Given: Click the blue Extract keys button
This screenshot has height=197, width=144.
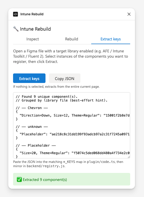Looking at the screenshot, I should tap(29, 78).
